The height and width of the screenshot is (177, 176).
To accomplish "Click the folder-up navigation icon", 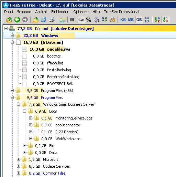I will (9, 20).
